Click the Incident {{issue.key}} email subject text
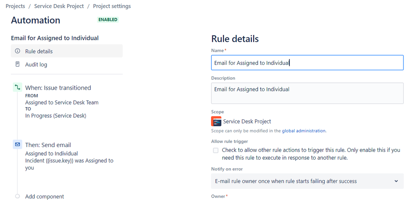This screenshot has height=200, width=407. click(69, 164)
